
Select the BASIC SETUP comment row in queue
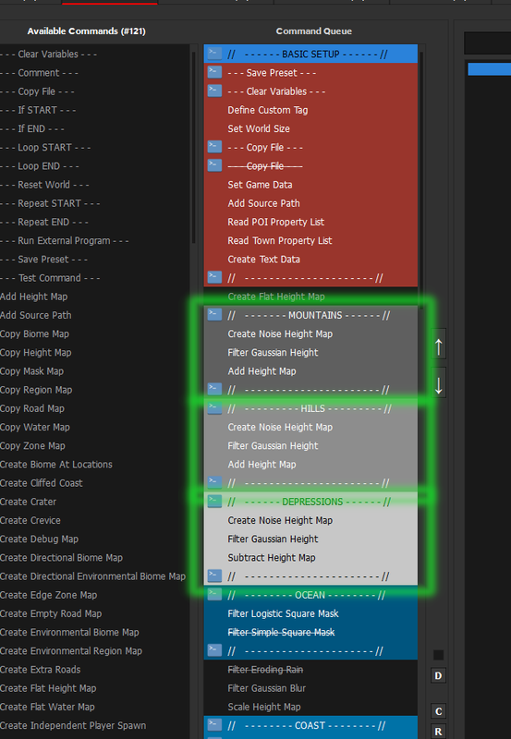pyautogui.click(x=310, y=55)
